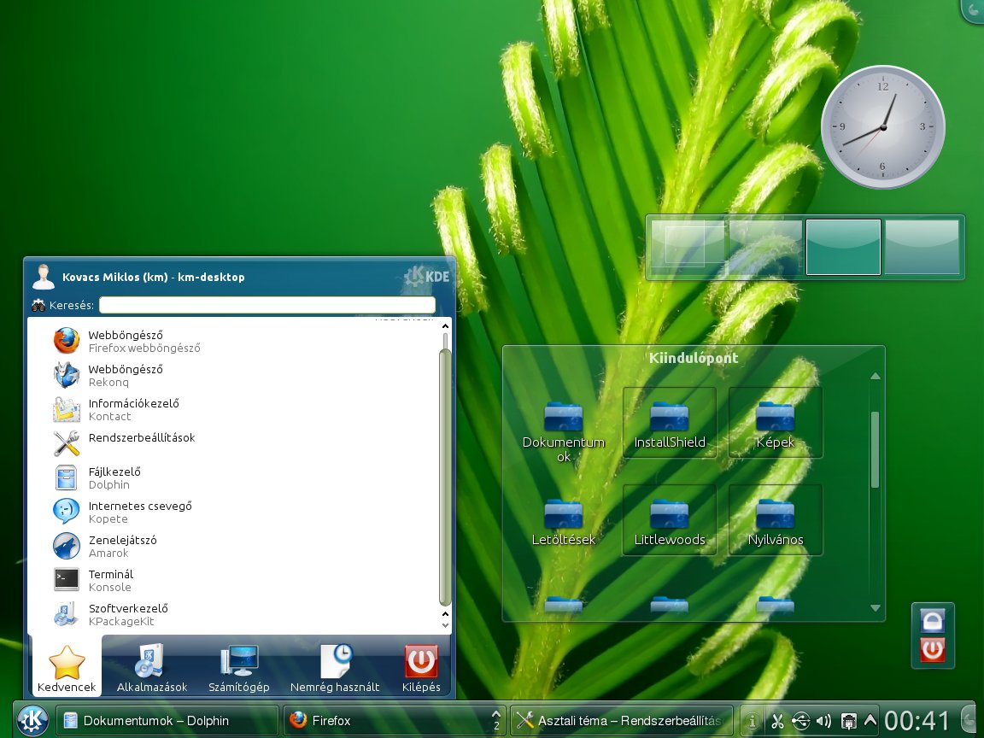Open the desktop toolbox corner cashew
Viewport: 984px width, 738px height.
tap(974, 10)
